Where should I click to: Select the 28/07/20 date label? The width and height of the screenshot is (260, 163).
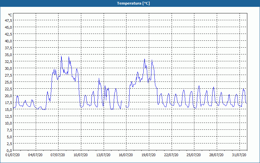pos(216,155)
